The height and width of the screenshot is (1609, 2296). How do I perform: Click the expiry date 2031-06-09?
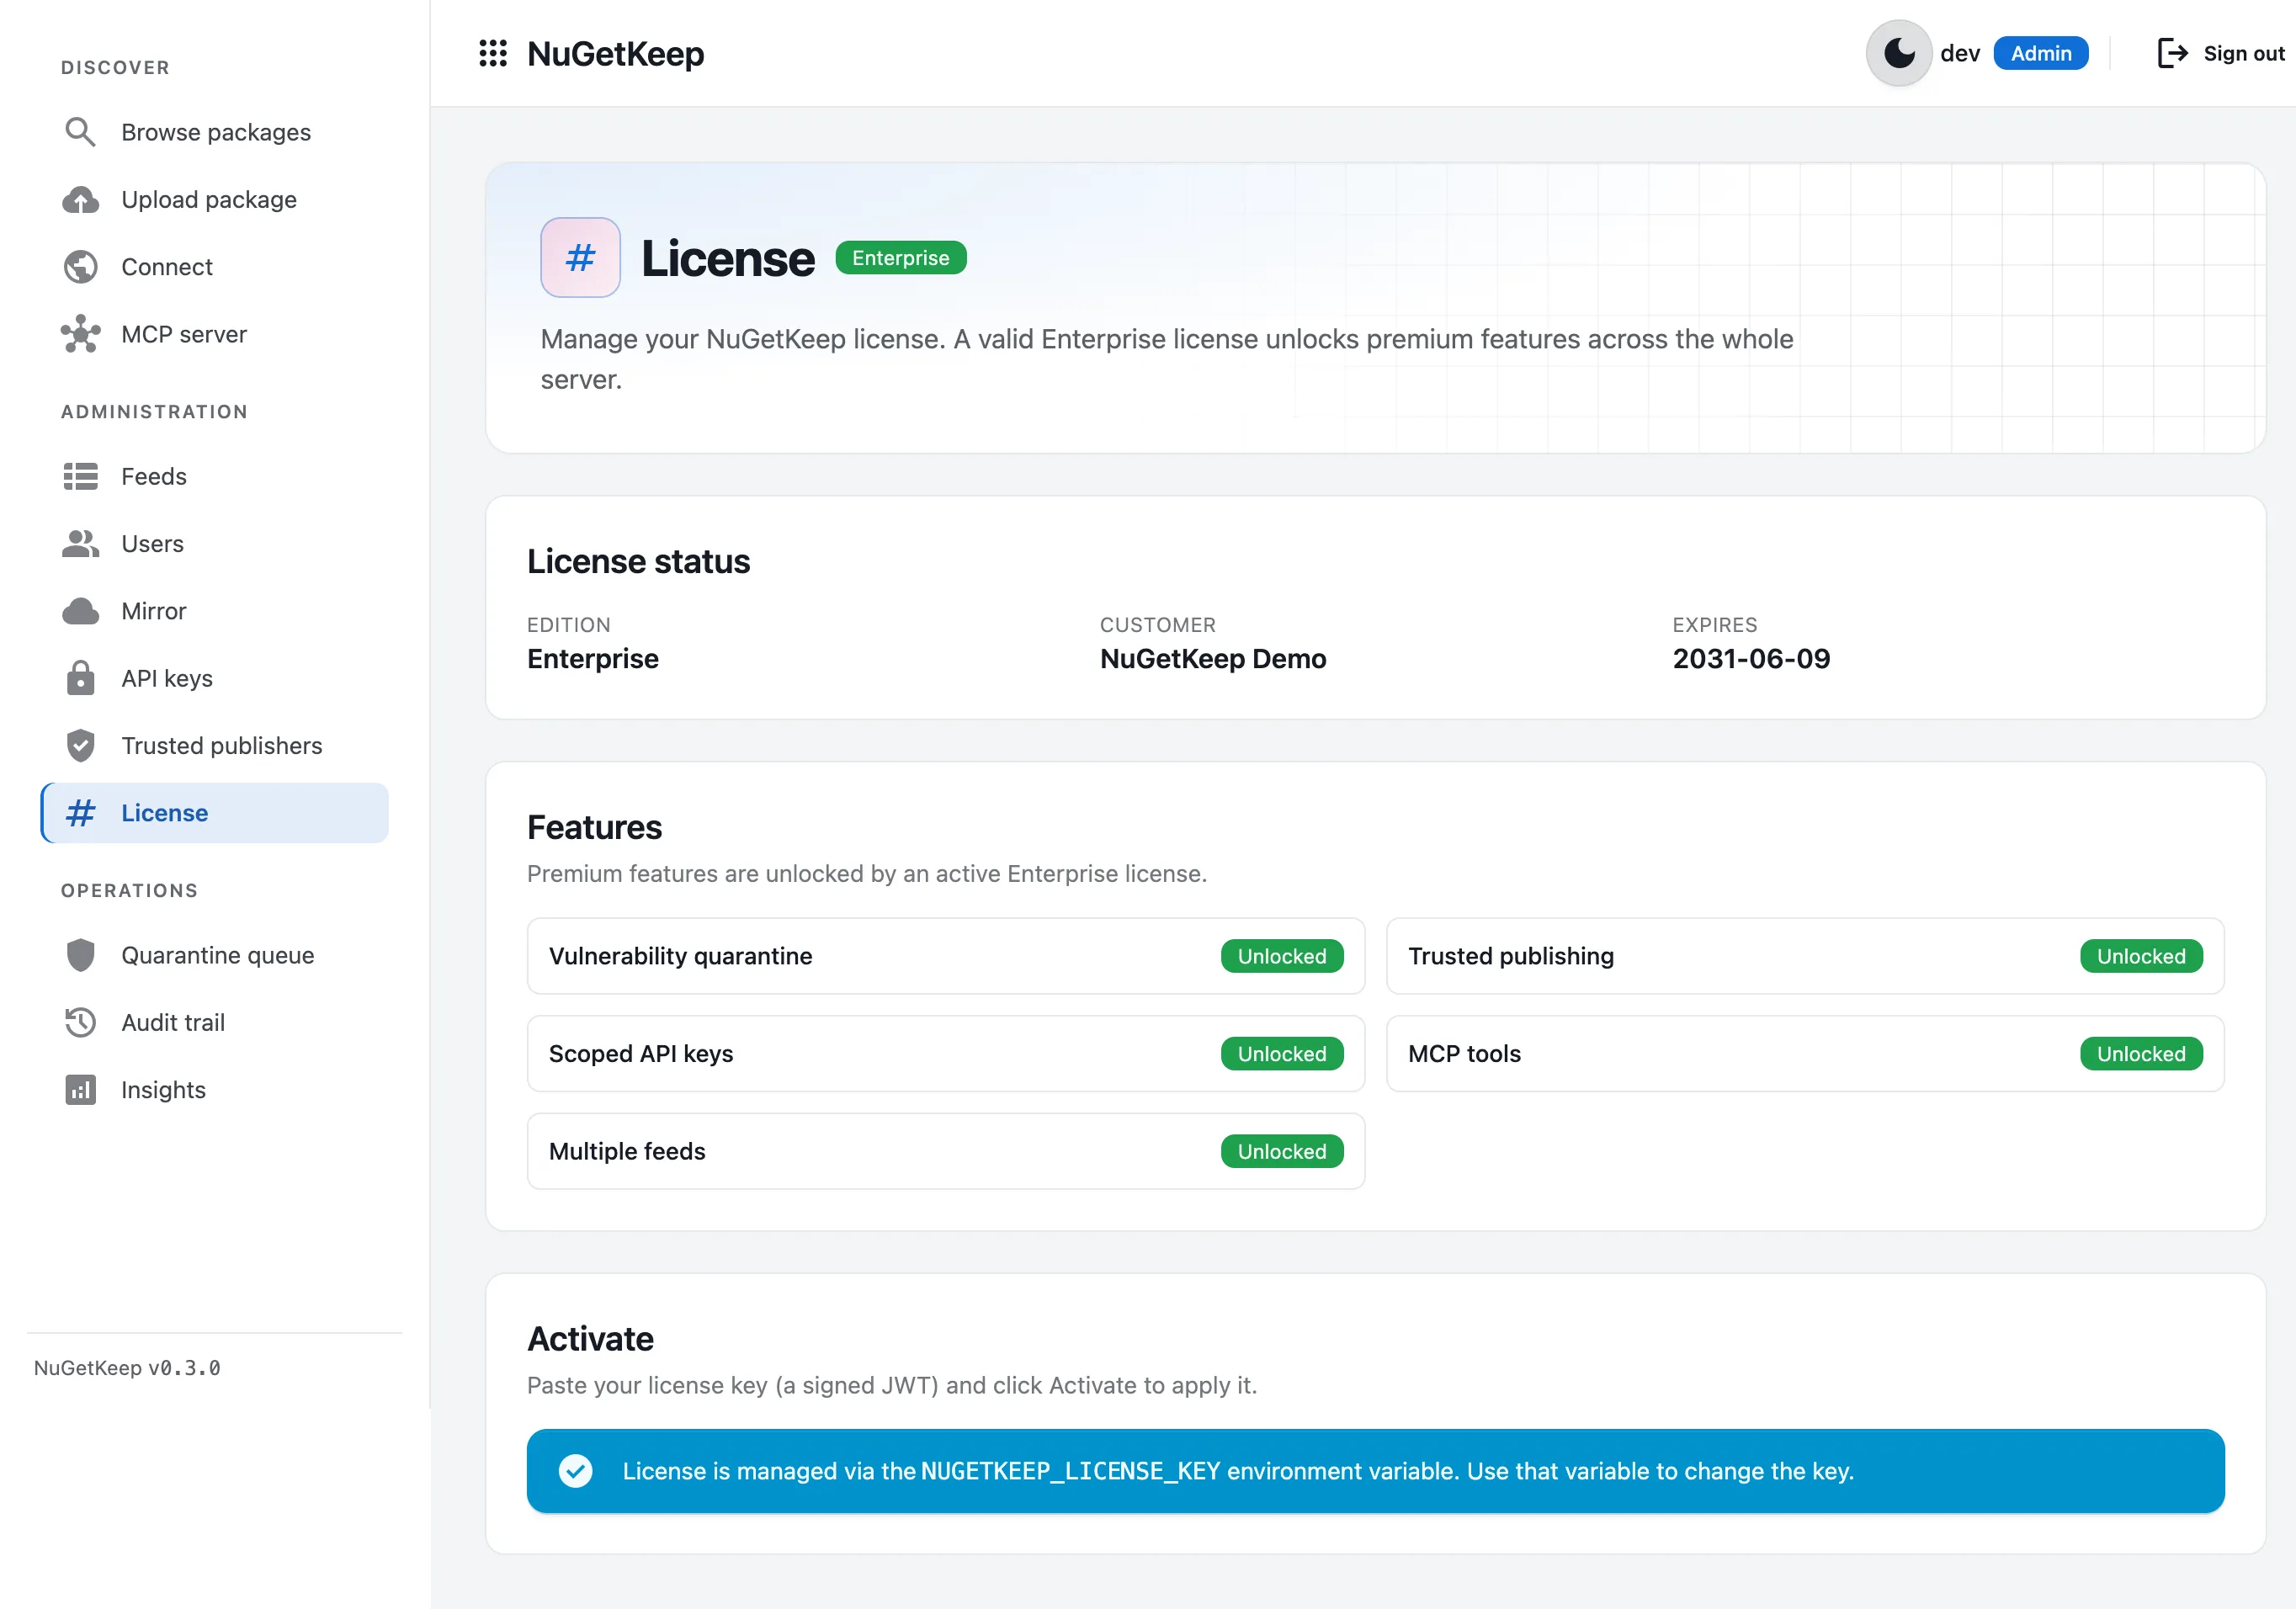(x=1751, y=659)
